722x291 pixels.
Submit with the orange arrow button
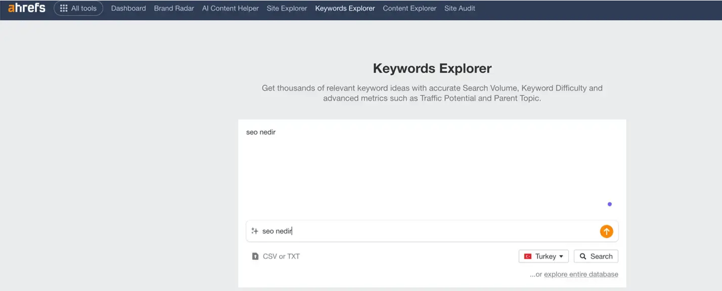606,231
